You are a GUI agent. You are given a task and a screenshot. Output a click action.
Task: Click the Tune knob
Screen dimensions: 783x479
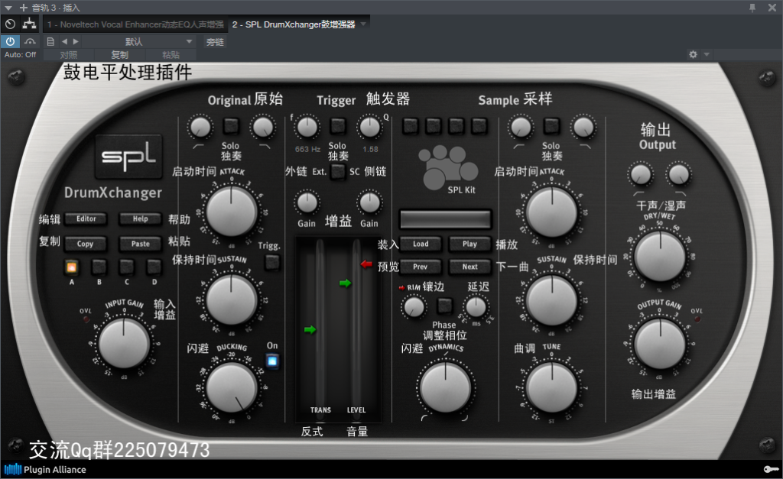pos(552,387)
